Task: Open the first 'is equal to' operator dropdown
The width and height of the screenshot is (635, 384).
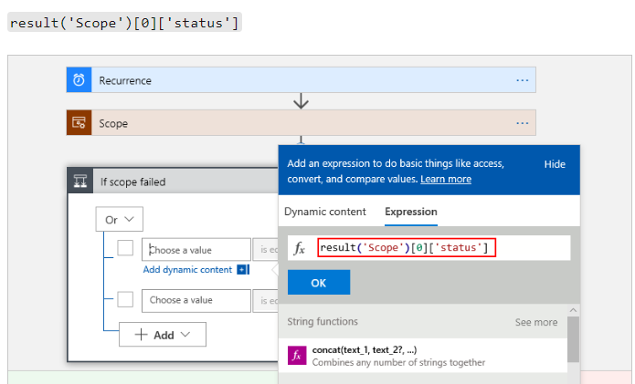Action: point(266,249)
